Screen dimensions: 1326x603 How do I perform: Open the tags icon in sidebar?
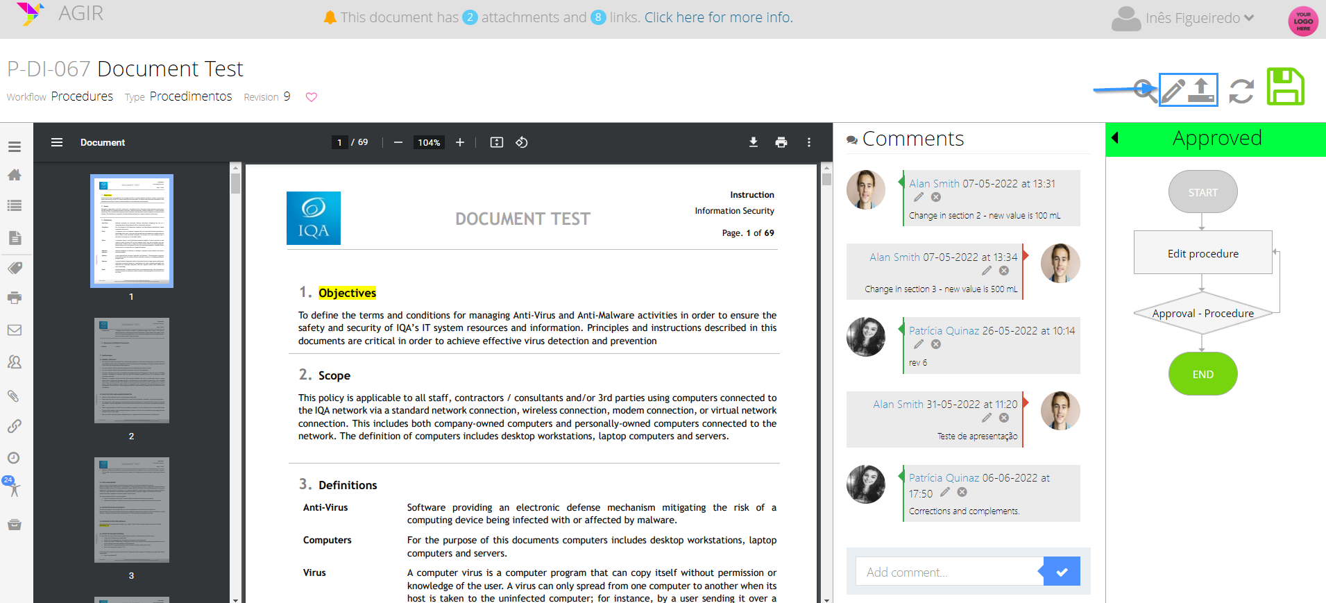15,268
